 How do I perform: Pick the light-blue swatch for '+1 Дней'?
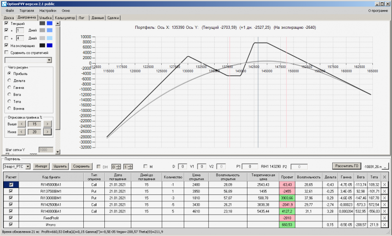[x=49, y=30]
